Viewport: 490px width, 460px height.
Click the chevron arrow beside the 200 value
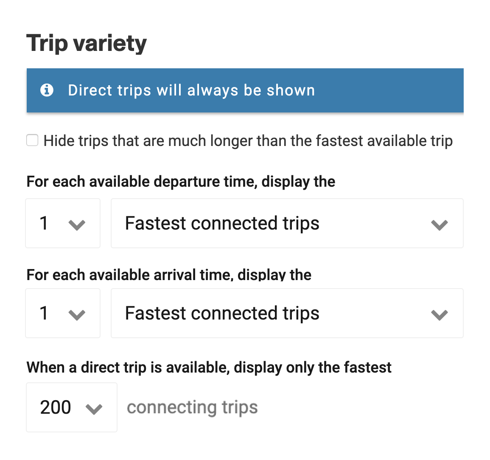pos(94,409)
